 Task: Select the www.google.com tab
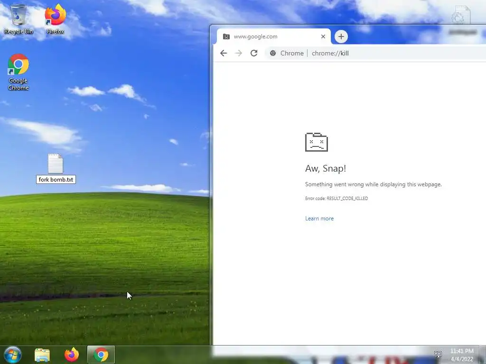tap(274, 36)
